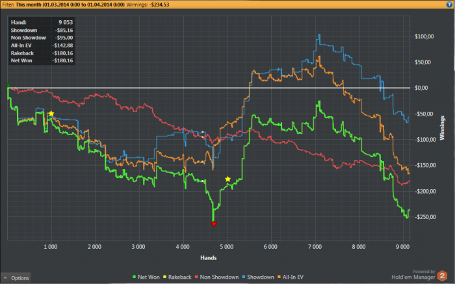This screenshot has height=284, width=455.
Task: Click the 8 000 x-axis label
Action: pyautogui.click(x=359, y=247)
